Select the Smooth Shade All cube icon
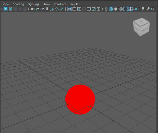The height and width of the screenshot is (133, 158). click(x=111, y=9)
